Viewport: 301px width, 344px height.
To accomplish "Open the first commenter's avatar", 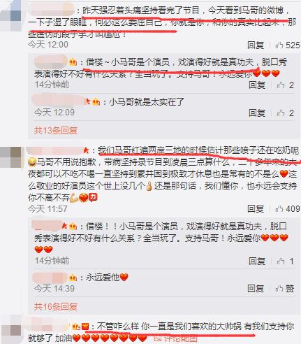I will click(x=10, y=15).
